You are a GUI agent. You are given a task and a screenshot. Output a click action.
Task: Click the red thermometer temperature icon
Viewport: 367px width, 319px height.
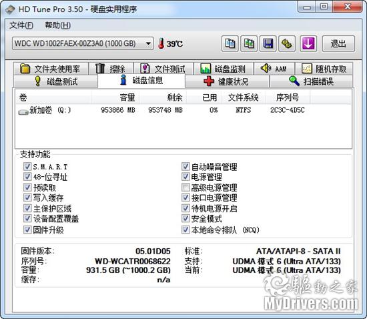click(x=161, y=43)
